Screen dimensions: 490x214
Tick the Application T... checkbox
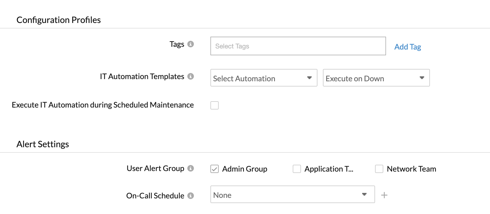click(x=297, y=169)
